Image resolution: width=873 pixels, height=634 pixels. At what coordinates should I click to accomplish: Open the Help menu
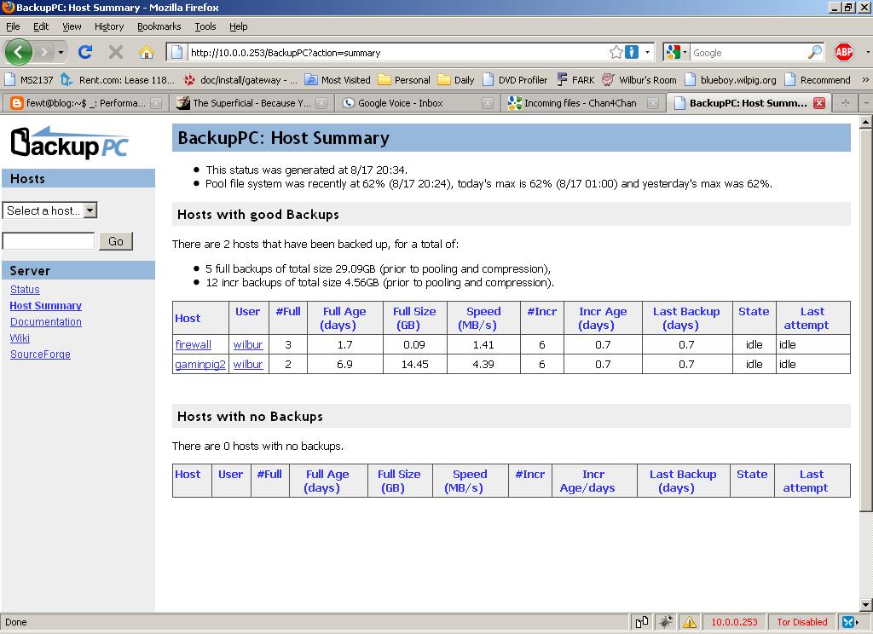pos(239,26)
